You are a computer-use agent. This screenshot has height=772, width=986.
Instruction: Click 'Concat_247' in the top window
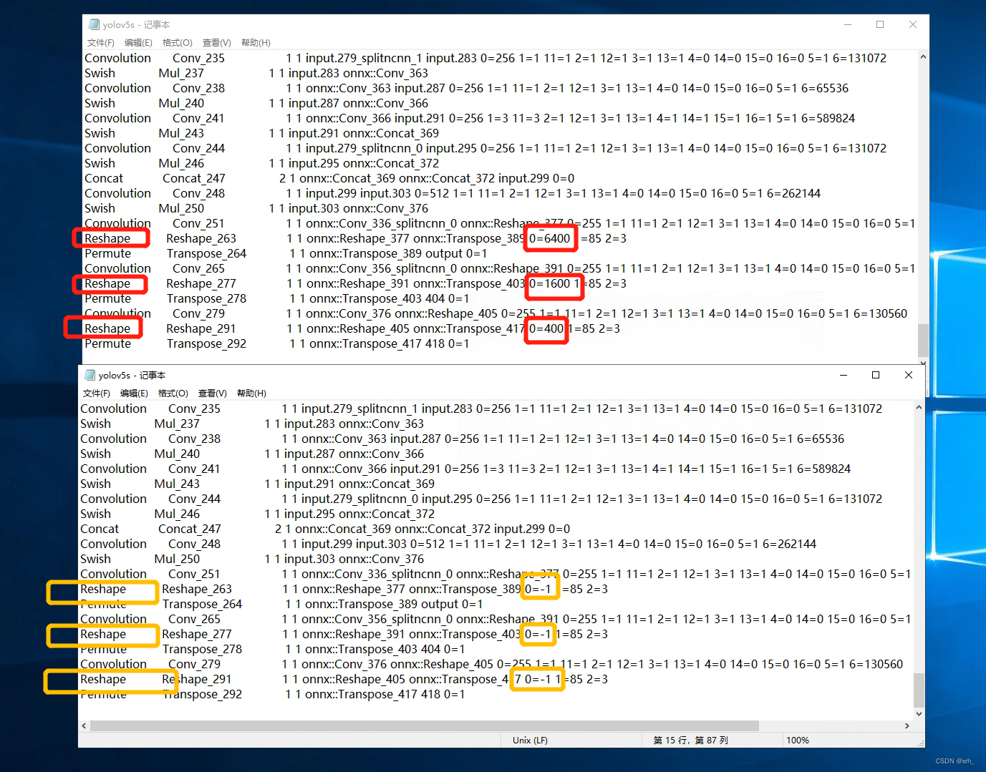pyautogui.click(x=194, y=178)
